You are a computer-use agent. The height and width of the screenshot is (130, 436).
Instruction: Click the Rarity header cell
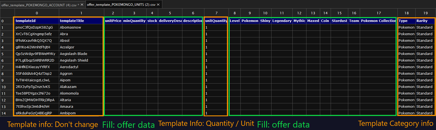pos(425,21)
